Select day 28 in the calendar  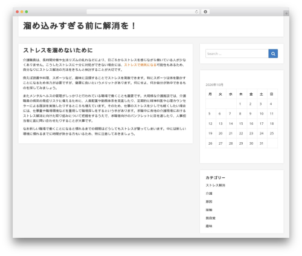[231, 143]
